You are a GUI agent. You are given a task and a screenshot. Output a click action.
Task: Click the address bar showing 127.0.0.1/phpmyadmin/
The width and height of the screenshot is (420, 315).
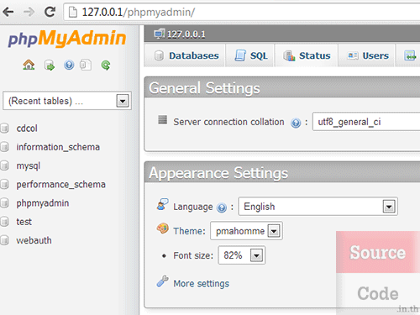coord(242,13)
